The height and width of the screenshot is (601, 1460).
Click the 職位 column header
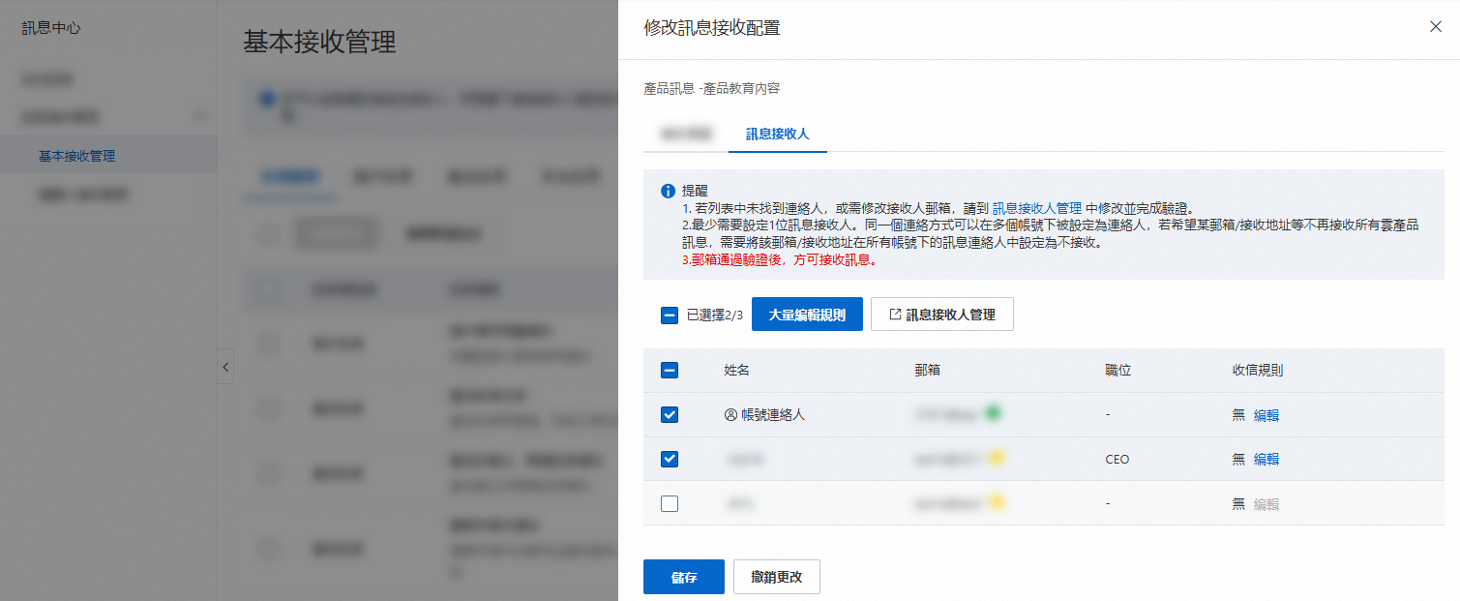coord(1118,371)
